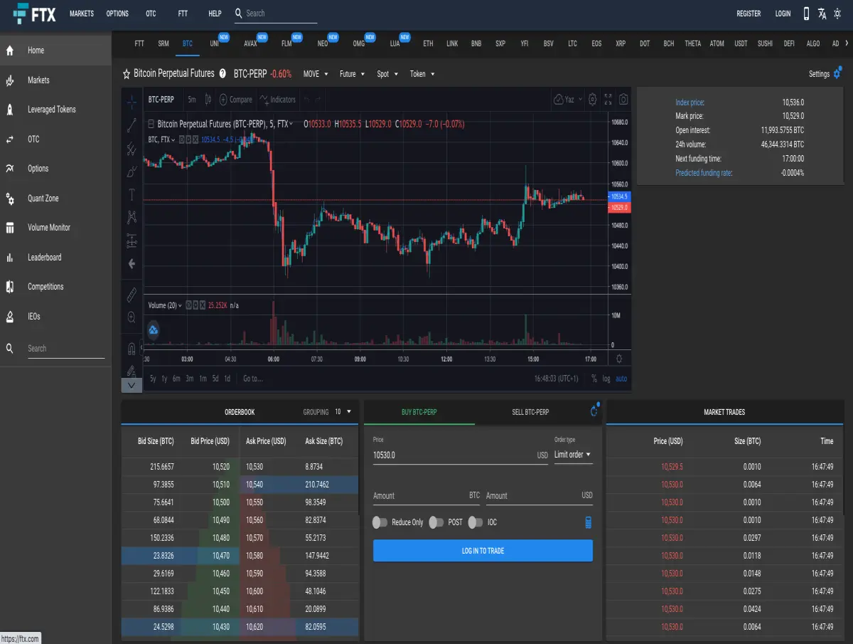Viewport: 853px width, 644px height.
Task: Open the language translate icon
Action: (822, 14)
